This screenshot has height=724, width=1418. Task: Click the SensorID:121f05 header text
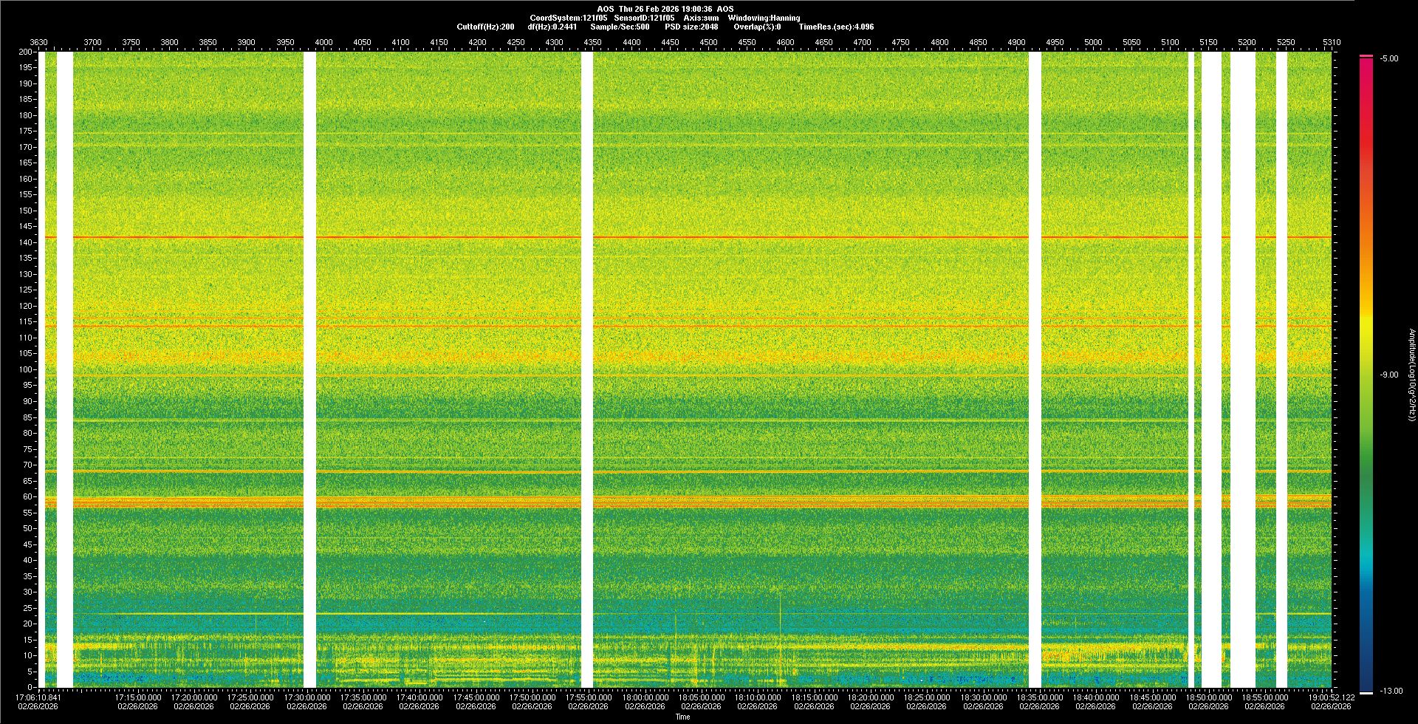pos(644,18)
